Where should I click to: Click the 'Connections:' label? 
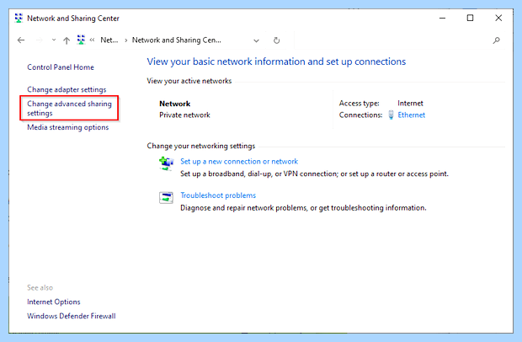click(x=360, y=115)
